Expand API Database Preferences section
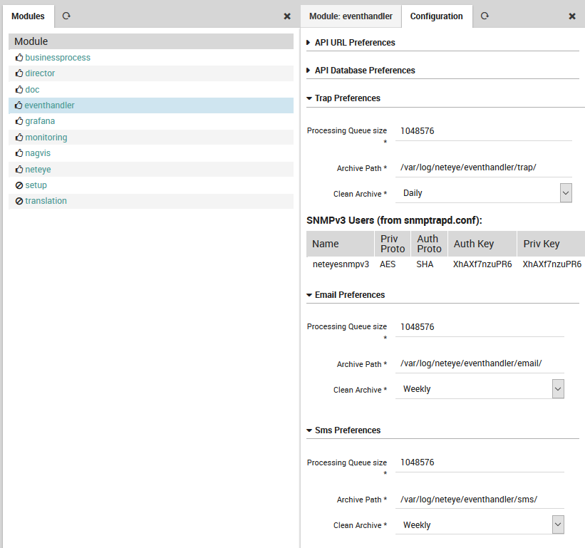This screenshot has width=585, height=548. (361, 70)
